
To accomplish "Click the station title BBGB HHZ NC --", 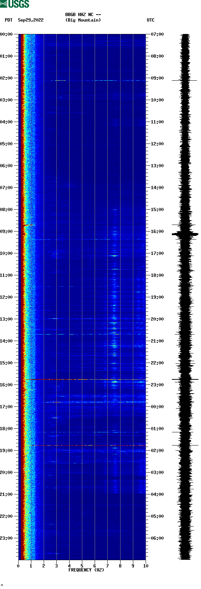I will point(83,15).
